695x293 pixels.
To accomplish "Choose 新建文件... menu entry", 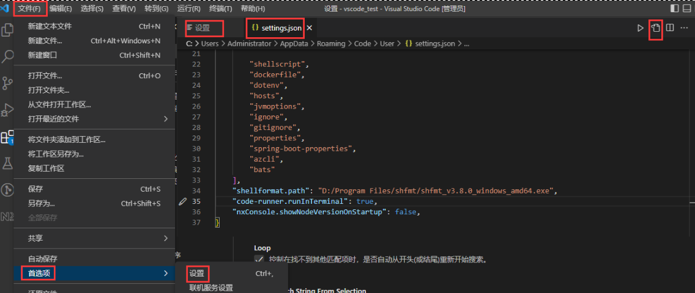I will point(94,41).
